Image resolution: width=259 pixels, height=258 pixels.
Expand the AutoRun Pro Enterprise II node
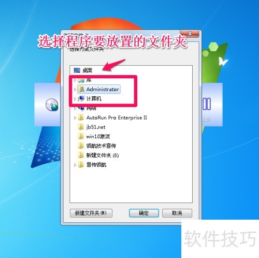point(75,118)
